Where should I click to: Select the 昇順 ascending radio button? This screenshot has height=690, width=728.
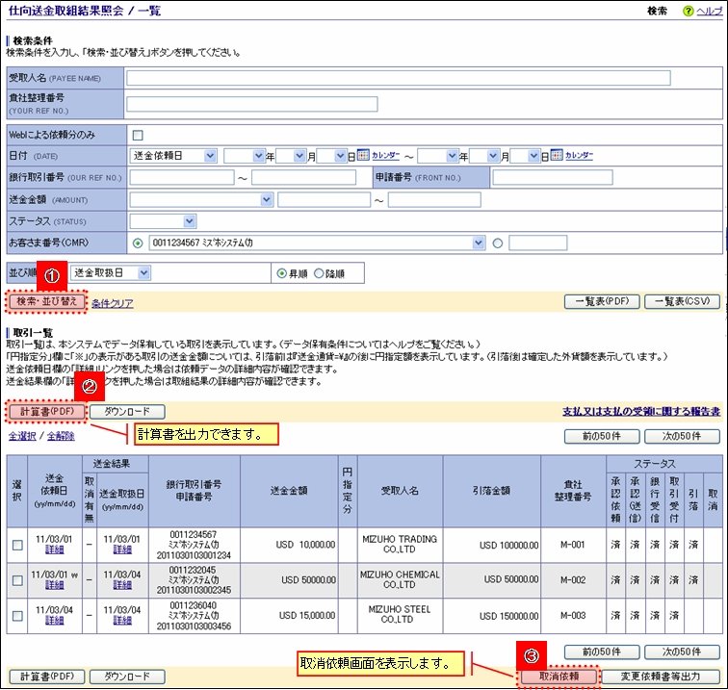pos(281,273)
